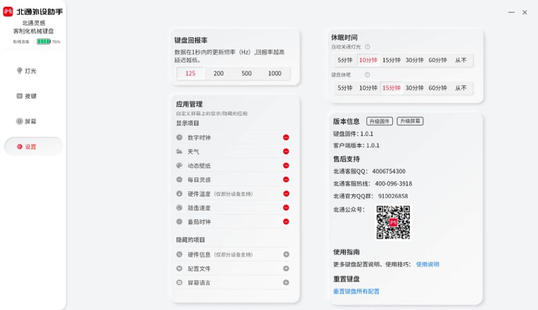Set polling rate to 500

246,73
